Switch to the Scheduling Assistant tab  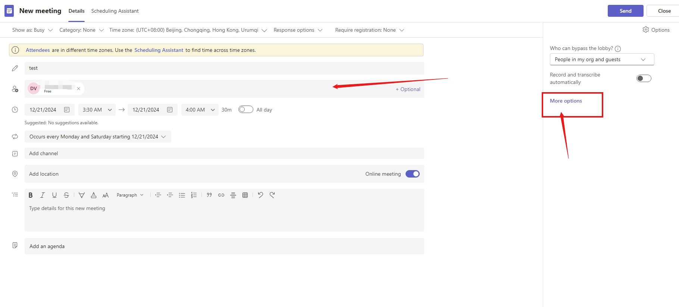coord(115,11)
